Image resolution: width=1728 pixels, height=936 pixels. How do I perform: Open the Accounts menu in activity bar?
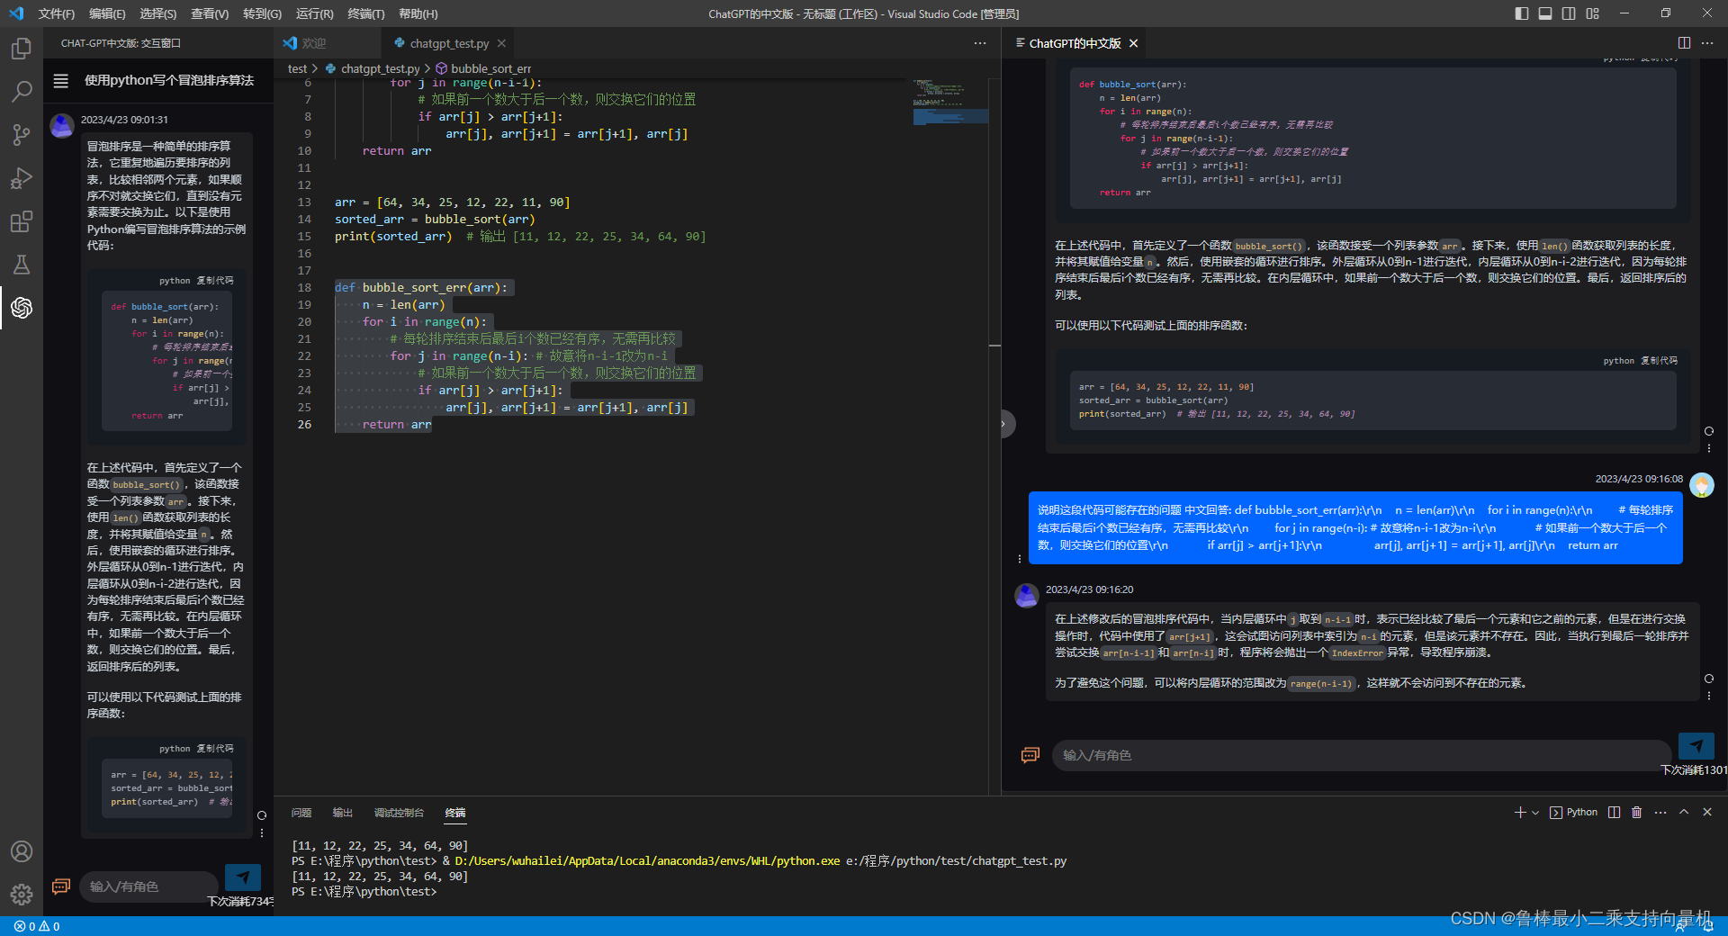22,851
